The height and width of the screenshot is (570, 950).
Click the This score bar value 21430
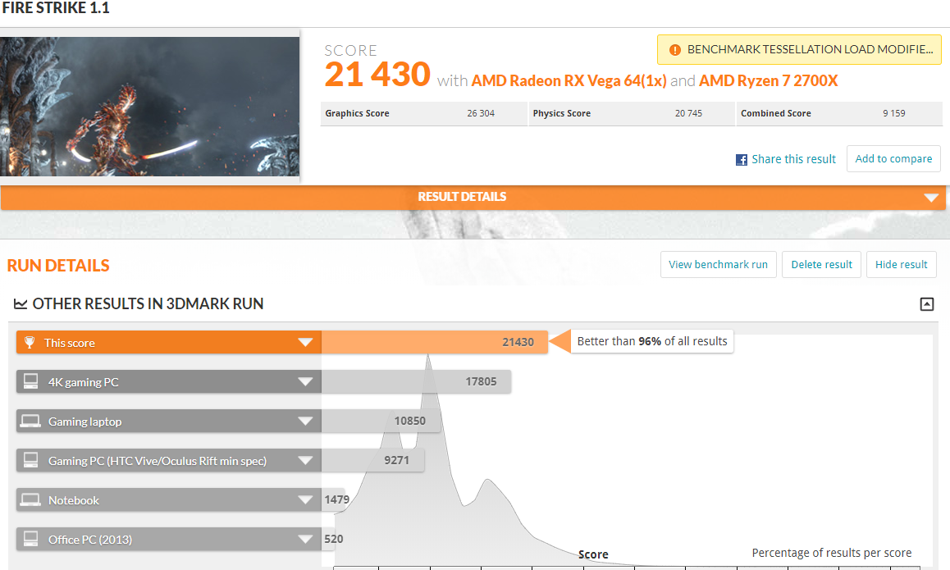[x=518, y=342]
